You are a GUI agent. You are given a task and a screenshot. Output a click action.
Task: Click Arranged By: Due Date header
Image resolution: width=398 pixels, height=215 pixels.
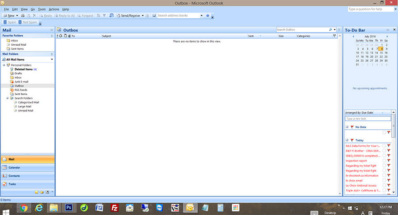click(x=368, y=112)
